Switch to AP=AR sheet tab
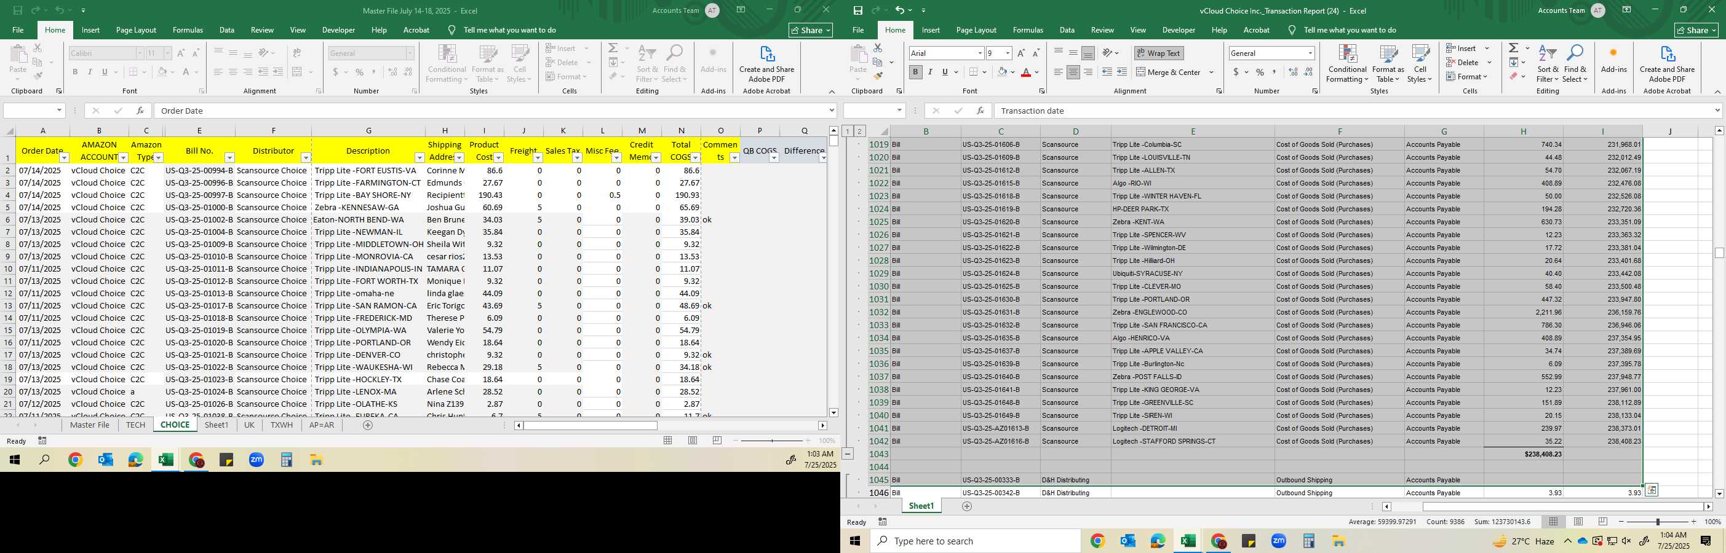 [x=322, y=425]
